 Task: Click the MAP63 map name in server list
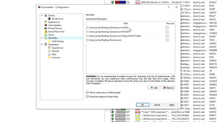tap(213, 112)
